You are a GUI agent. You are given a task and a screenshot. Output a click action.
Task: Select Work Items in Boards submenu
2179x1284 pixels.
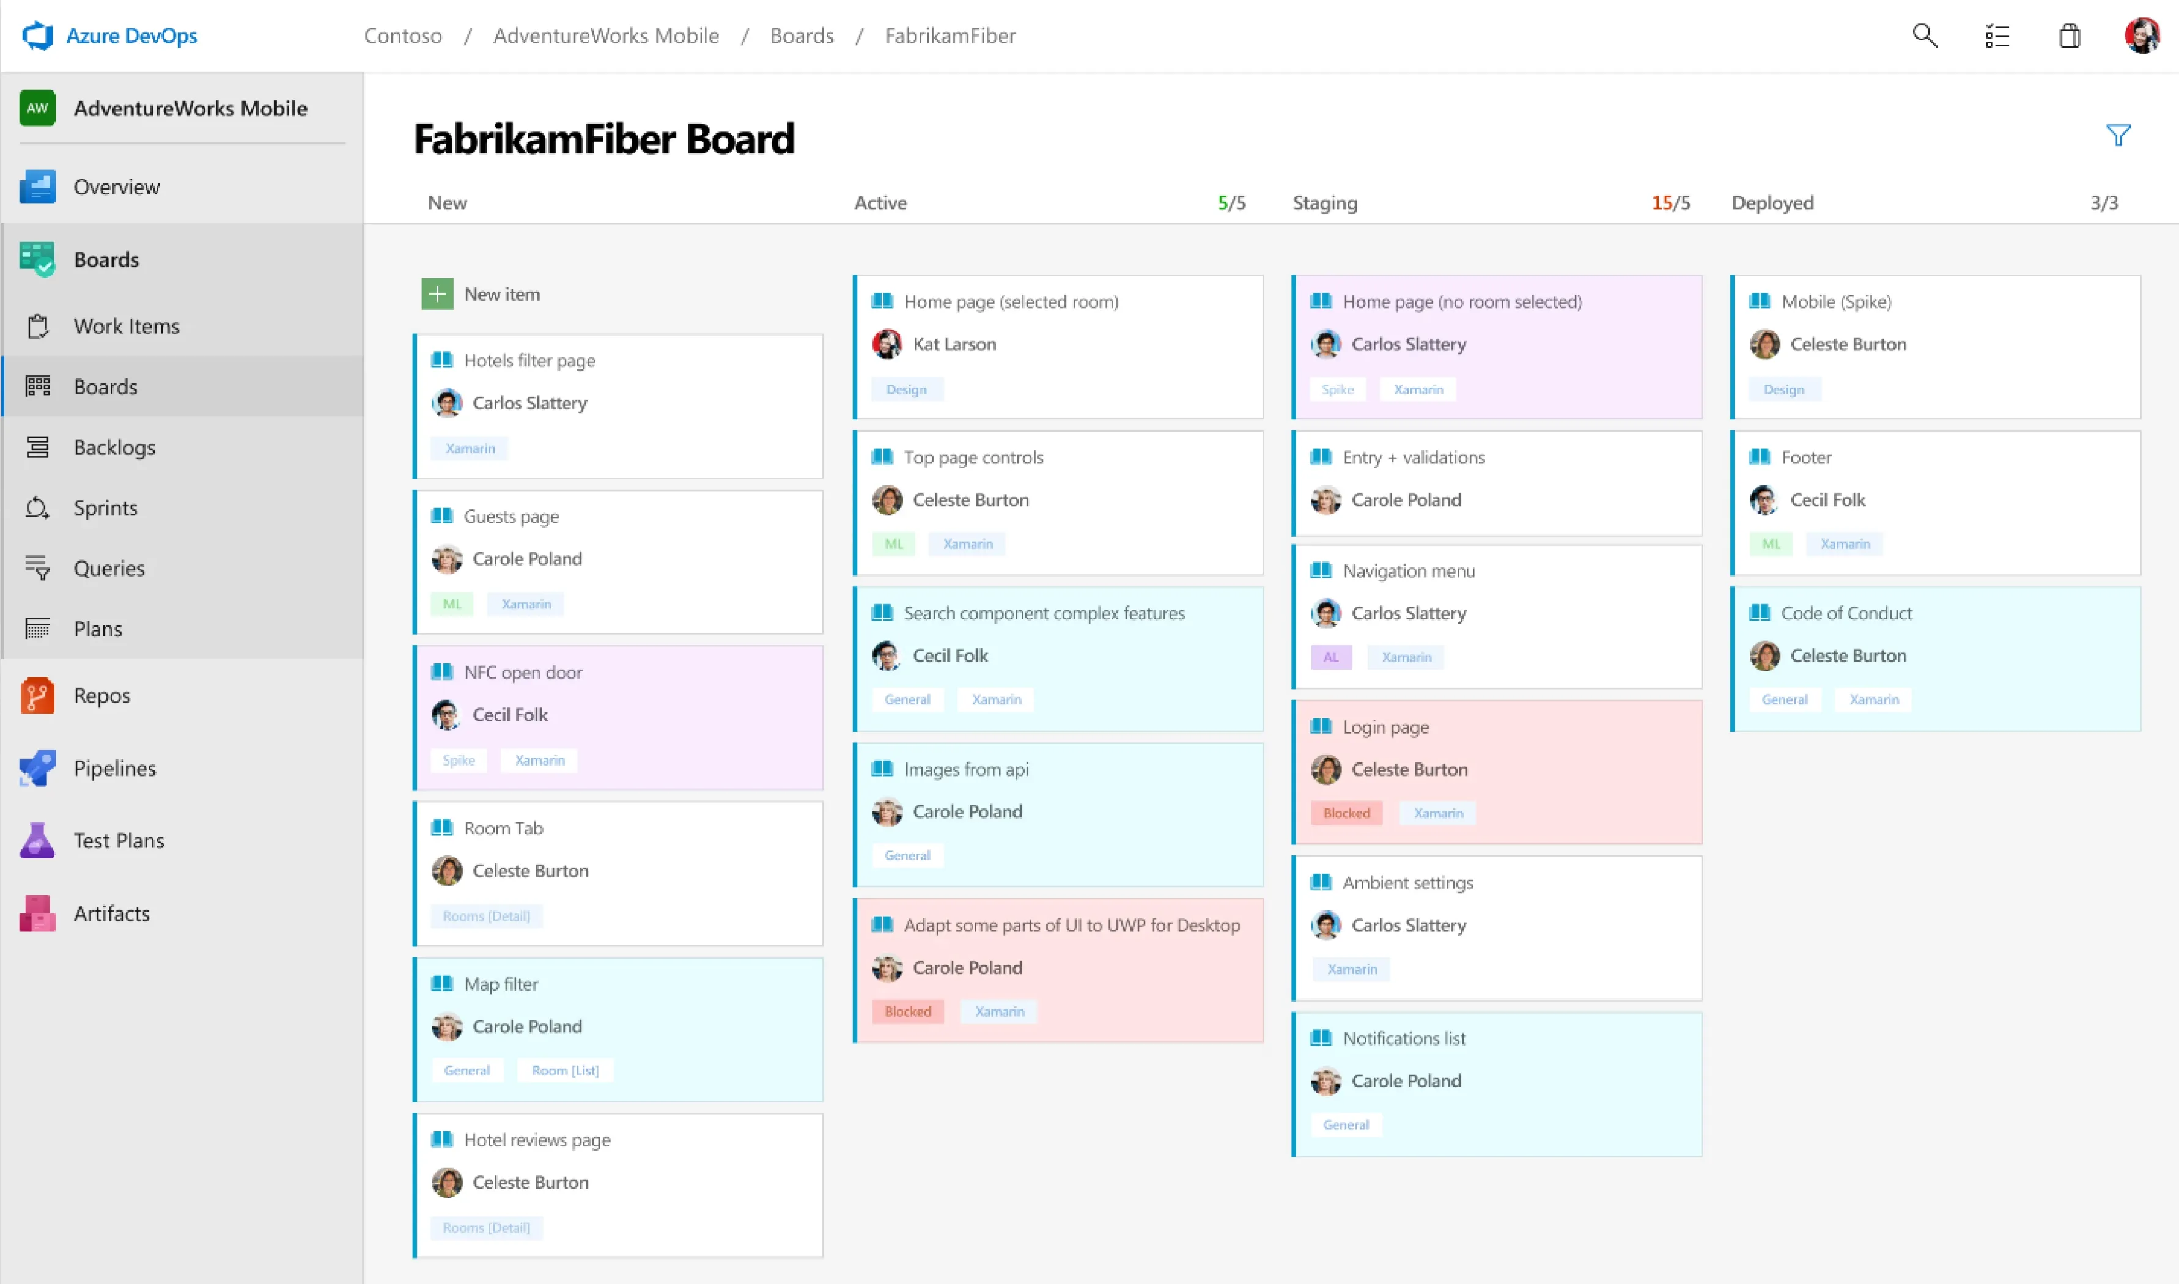click(127, 326)
